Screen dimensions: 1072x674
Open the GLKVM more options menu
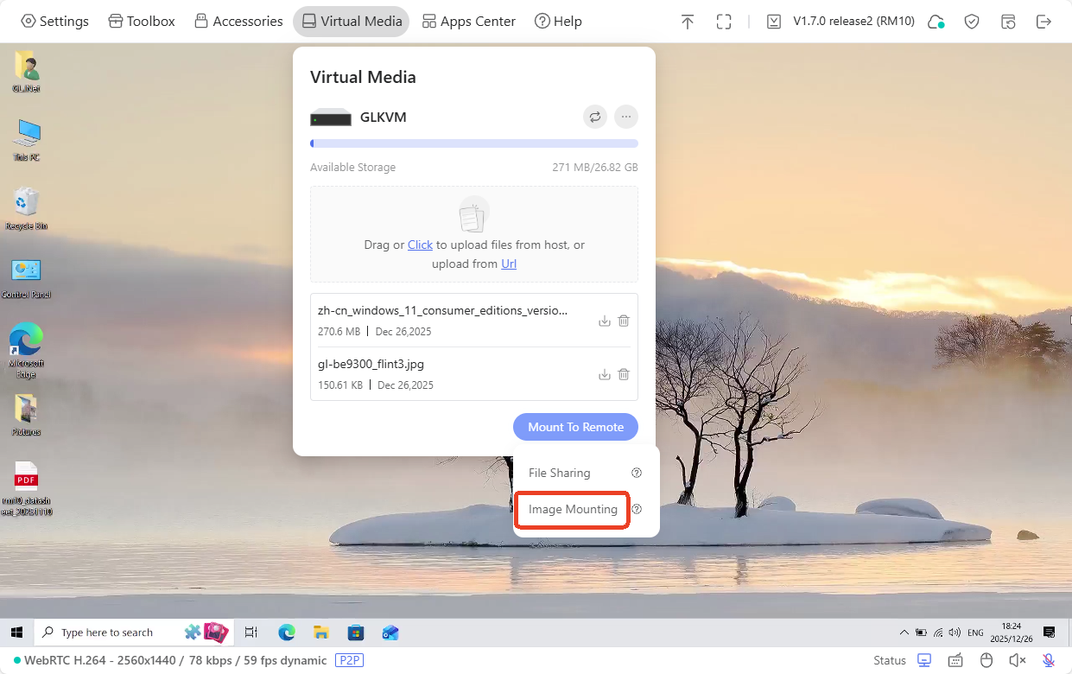pyautogui.click(x=626, y=117)
